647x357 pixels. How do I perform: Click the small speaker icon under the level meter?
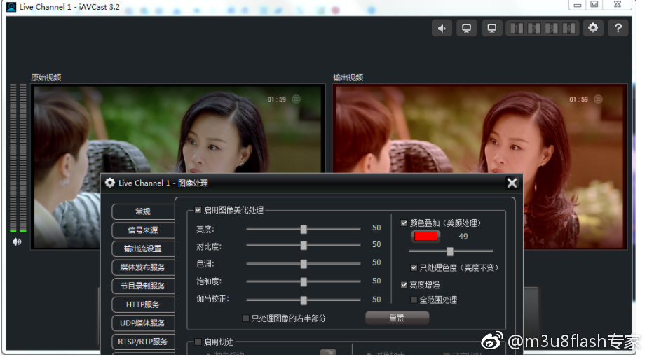coord(17,241)
